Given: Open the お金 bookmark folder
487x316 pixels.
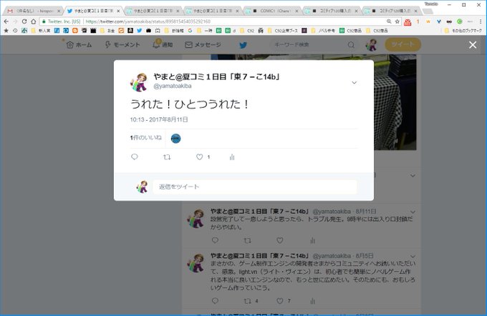Looking at the screenshot, I should click(x=107, y=31).
